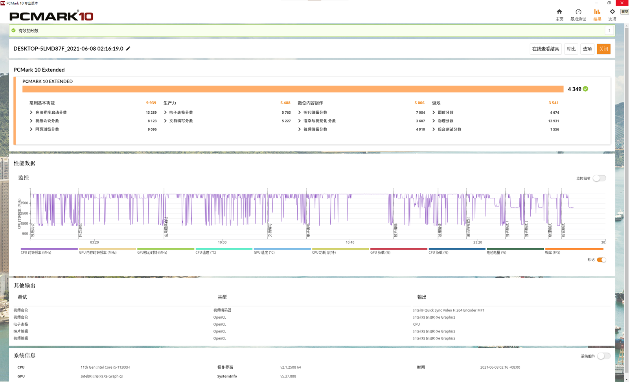Enable the 监控细节 toggle

(x=599, y=178)
